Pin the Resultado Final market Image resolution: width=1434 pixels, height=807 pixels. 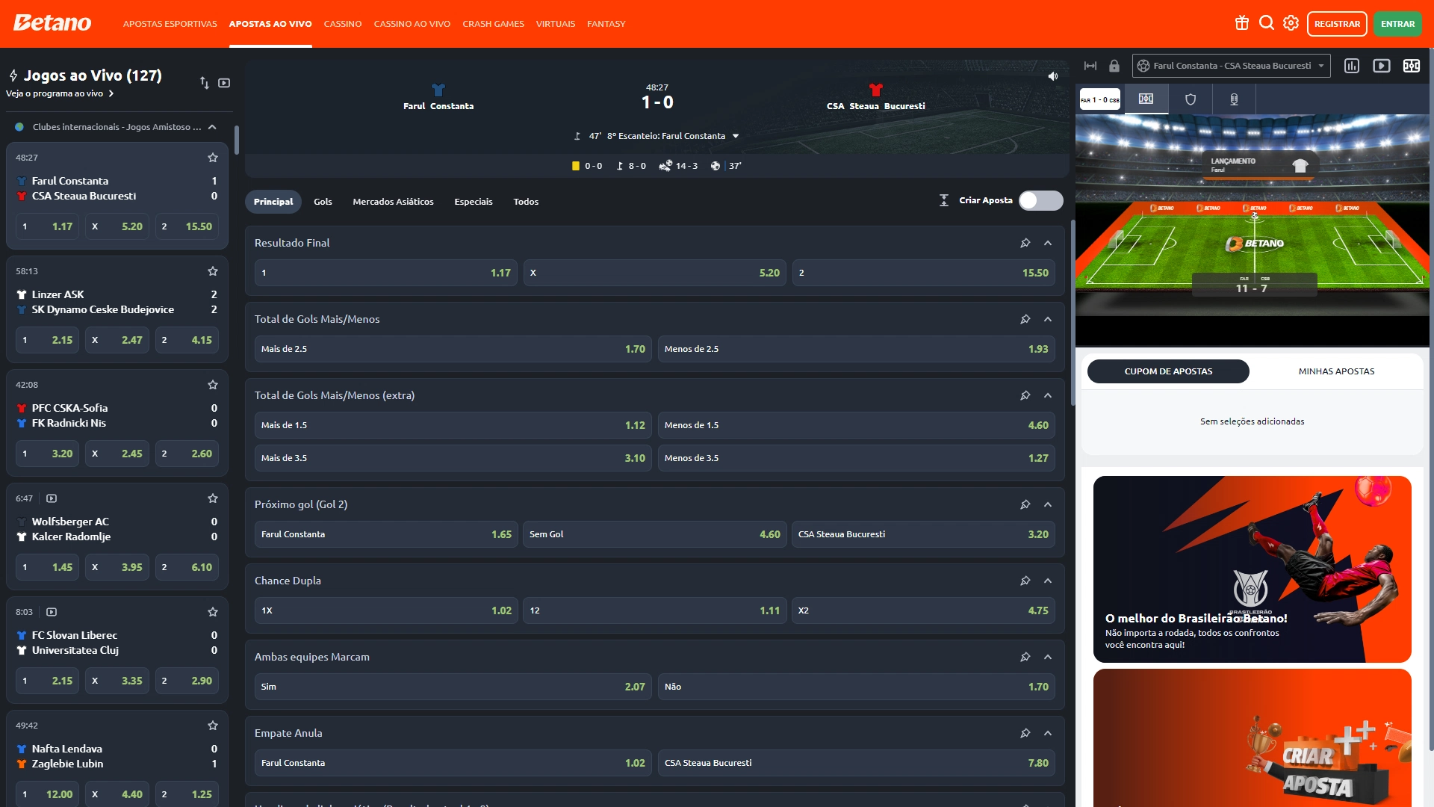coord(1025,243)
